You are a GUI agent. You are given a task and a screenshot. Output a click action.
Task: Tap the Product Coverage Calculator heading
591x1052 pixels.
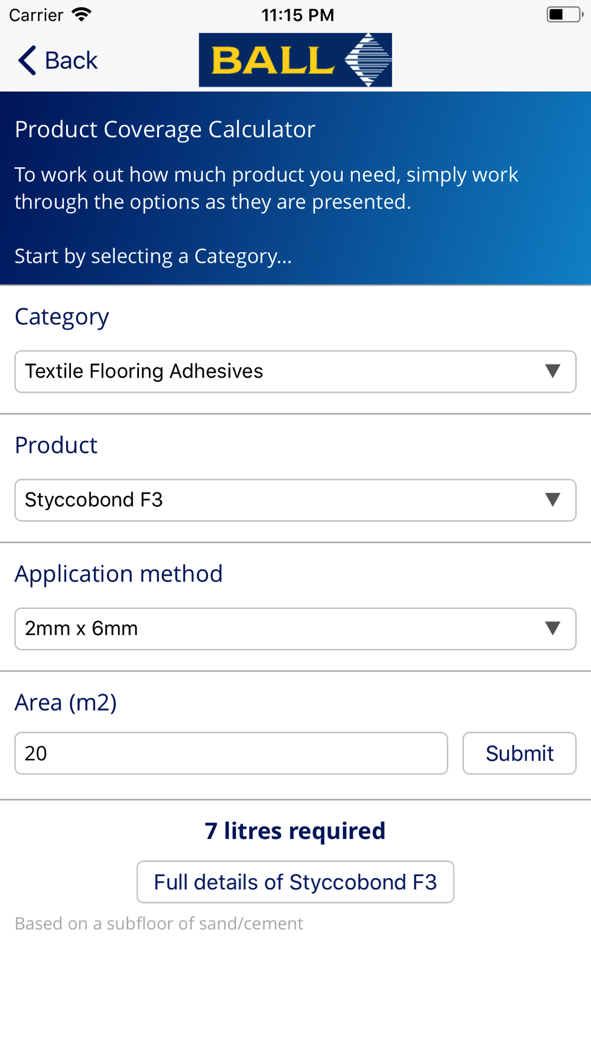tap(165, 130)
